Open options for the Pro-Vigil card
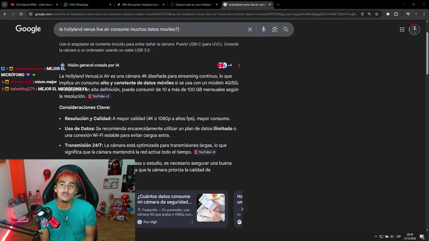 (x=192, y=222)
